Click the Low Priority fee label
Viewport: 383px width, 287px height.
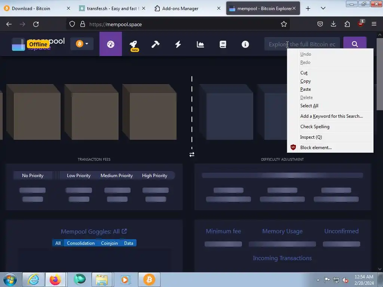79,176
